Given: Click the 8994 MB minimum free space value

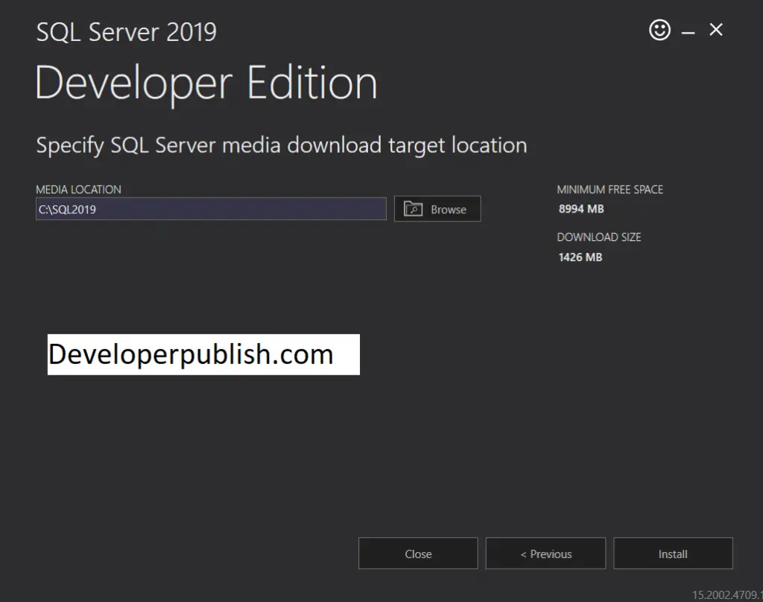Looking at the screenshot, I should click(x=581, y=209).
